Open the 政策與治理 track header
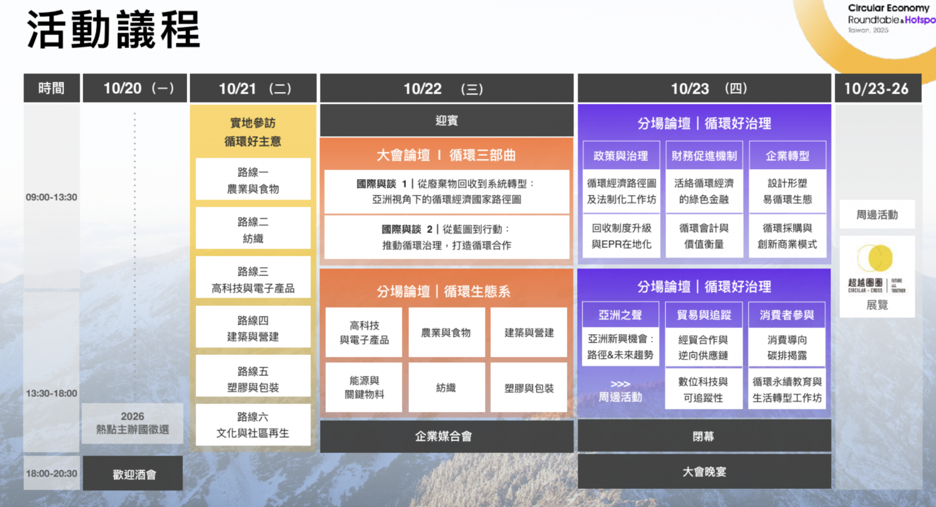Screen dimensions: 936x507 [621, 156]
